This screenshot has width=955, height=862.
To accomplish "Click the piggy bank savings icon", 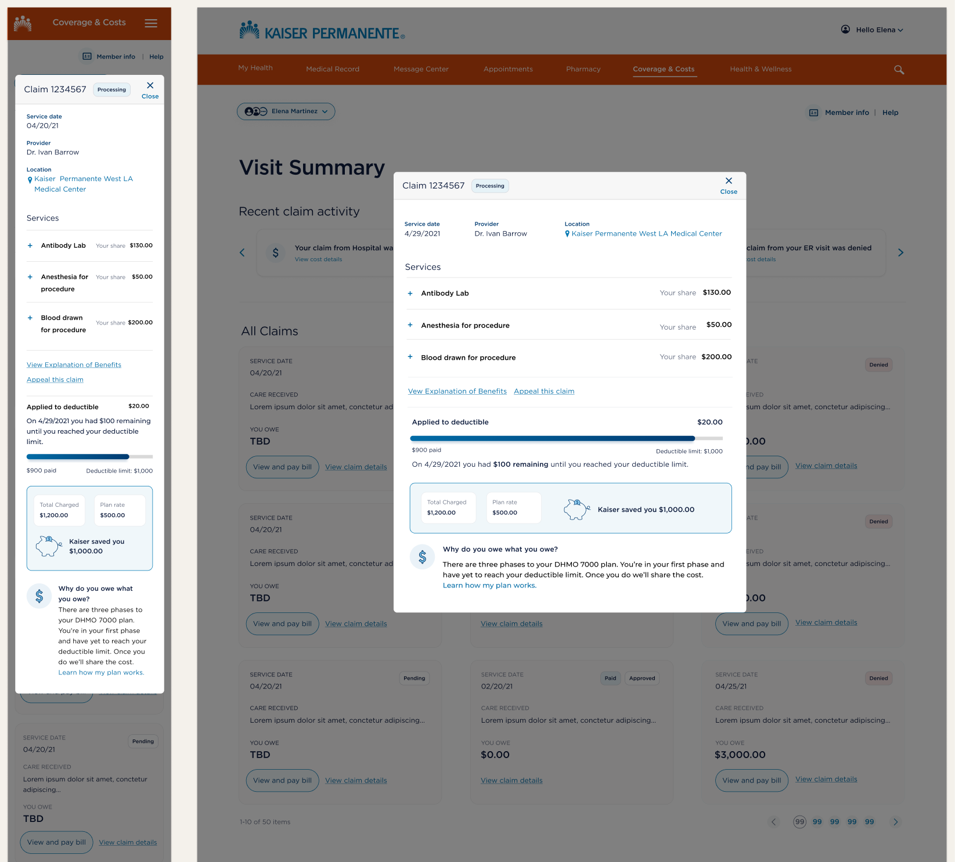I will [576, 508].
